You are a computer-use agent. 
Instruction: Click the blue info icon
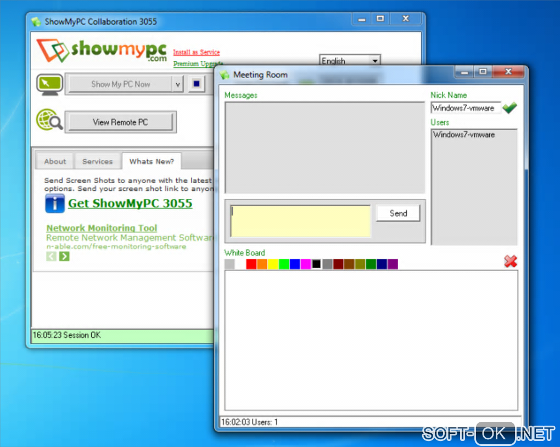(x=55, y=203)
